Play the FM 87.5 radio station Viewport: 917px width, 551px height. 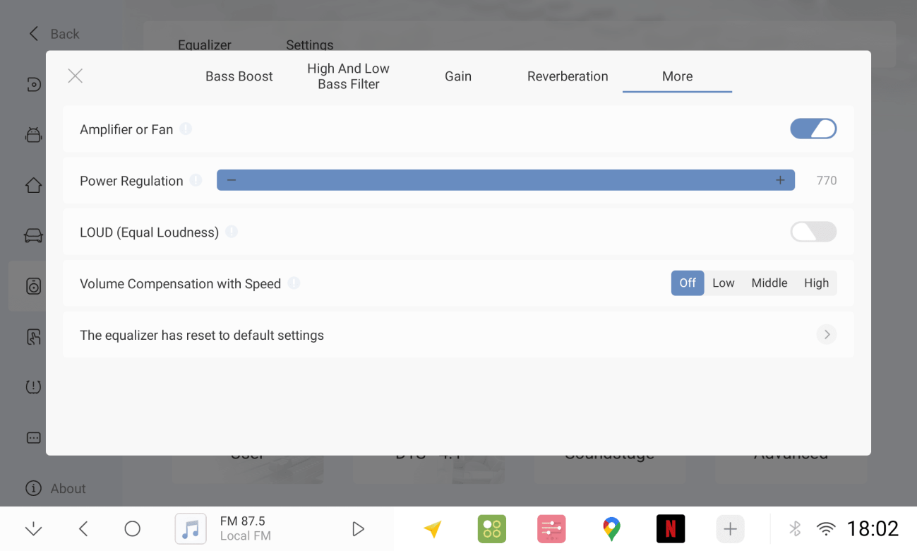[x=358, y=528]
